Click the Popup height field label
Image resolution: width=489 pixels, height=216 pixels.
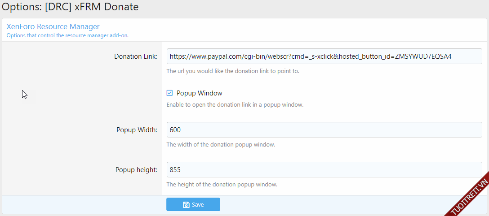136,170
